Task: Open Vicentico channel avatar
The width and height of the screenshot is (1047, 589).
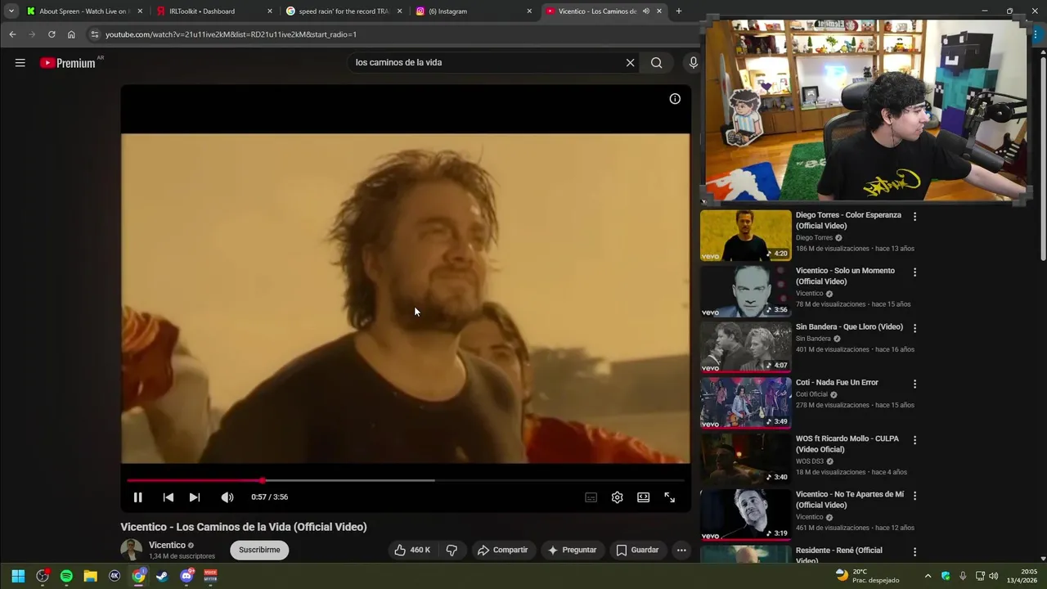Action: coord(131,550)
